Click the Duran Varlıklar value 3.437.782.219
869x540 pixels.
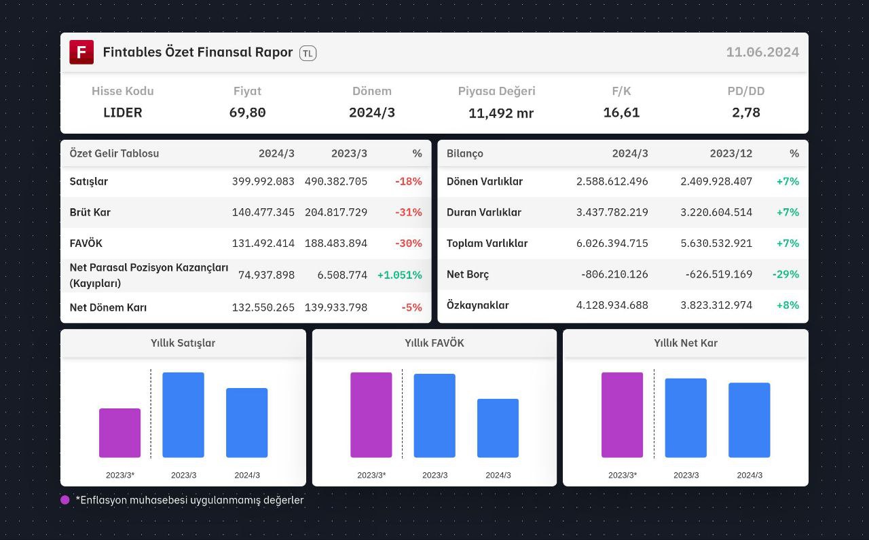[x=612, y=212]
